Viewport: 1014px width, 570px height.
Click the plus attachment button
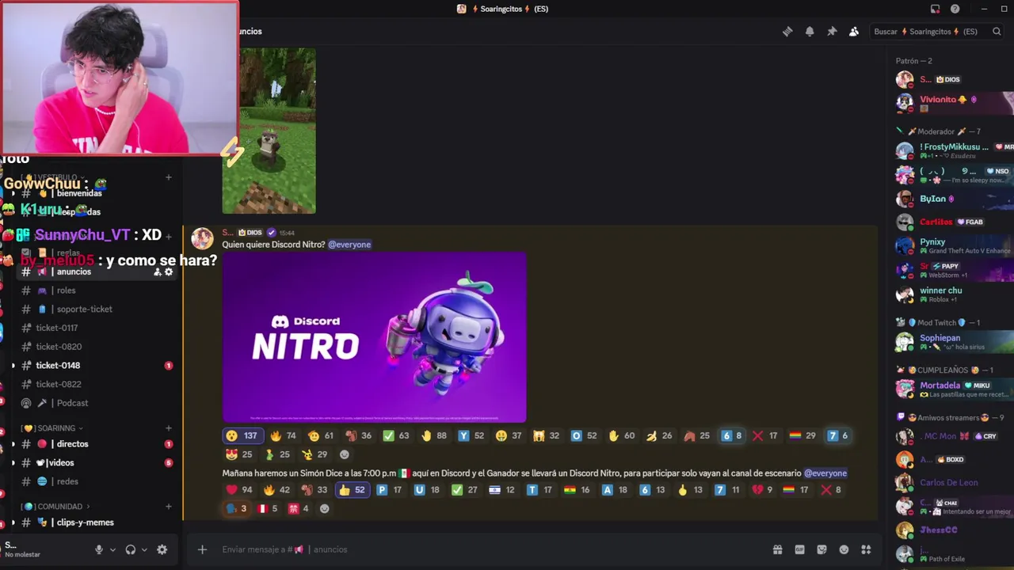point(202,549)
